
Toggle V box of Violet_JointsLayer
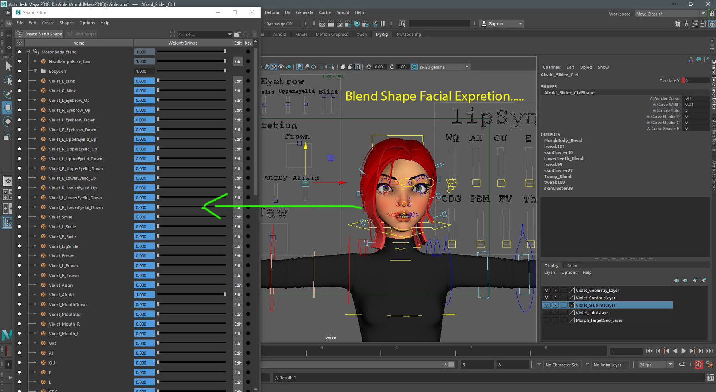click(547, 313)
